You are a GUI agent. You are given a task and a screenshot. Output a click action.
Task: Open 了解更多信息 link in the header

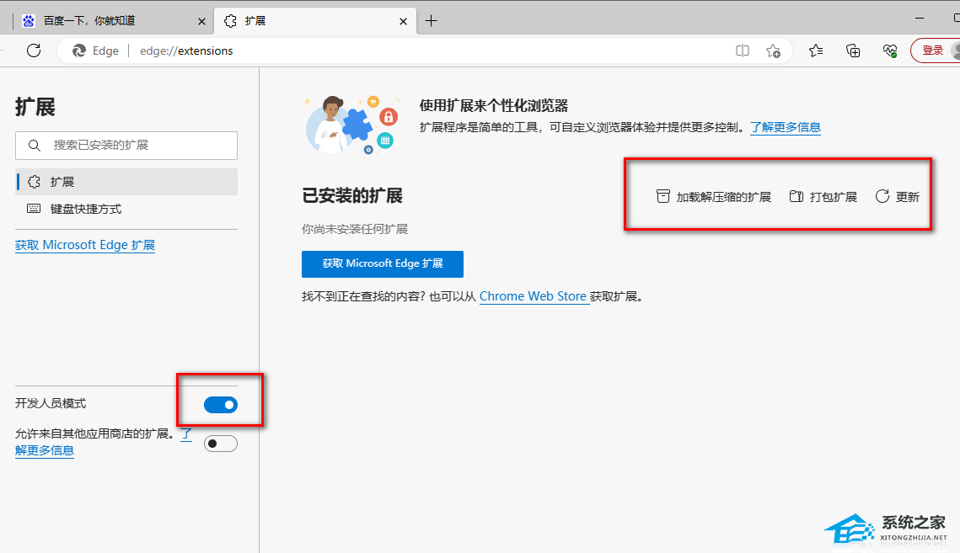786,127
